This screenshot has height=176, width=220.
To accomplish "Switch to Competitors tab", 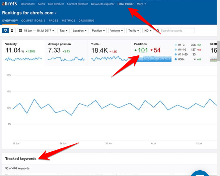I will [x=33, y=20].
